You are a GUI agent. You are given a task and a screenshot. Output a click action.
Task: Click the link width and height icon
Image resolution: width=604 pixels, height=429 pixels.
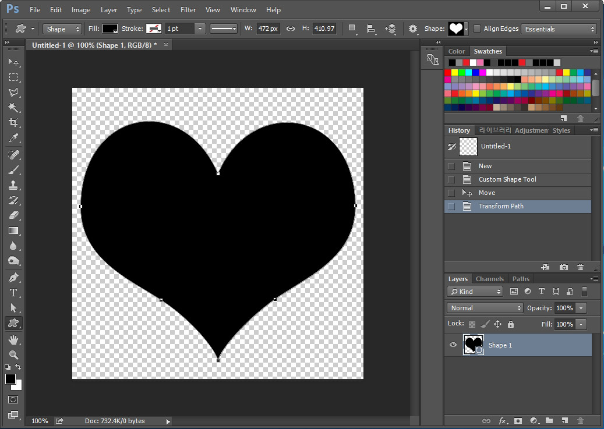pyautogui.click(x=291, y=29)
